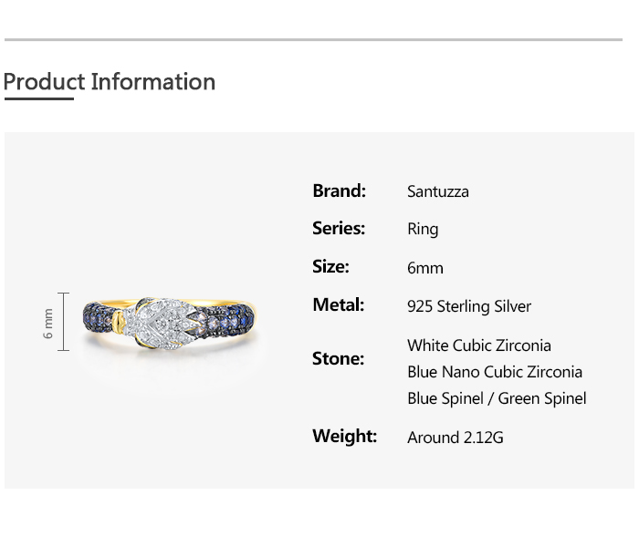Click the 6mm size value
This screenshot has height=536, width=639.
pos(425,268)
